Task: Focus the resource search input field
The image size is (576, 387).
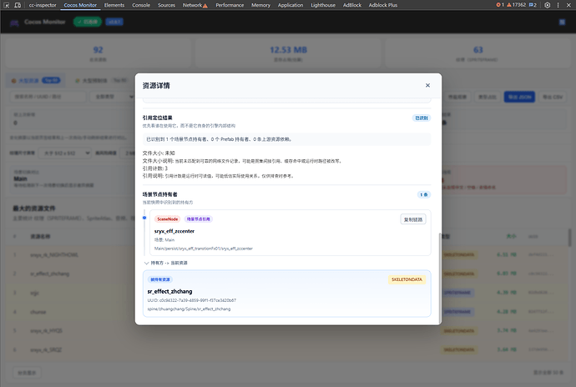Action: pos(48,97)
